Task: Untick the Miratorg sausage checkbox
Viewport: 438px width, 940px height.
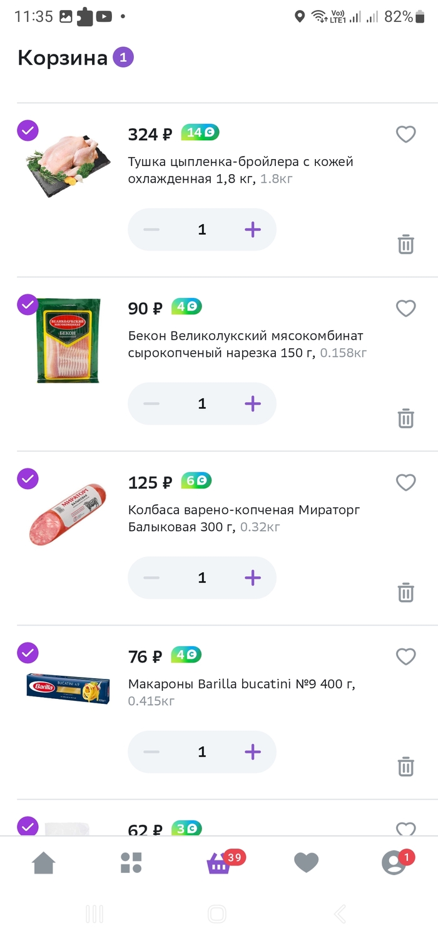Action: click(x=28, y=479)
